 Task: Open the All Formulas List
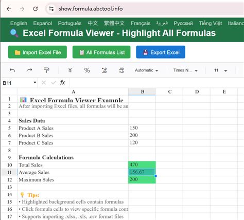click(x=101, y=52)
